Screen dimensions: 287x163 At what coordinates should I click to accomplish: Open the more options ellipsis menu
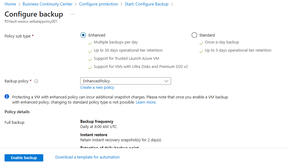(72, 14)
